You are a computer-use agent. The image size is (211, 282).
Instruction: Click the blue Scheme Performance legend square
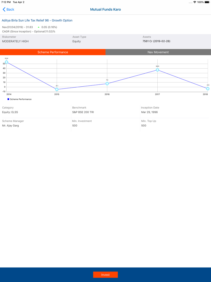point(8,99)
